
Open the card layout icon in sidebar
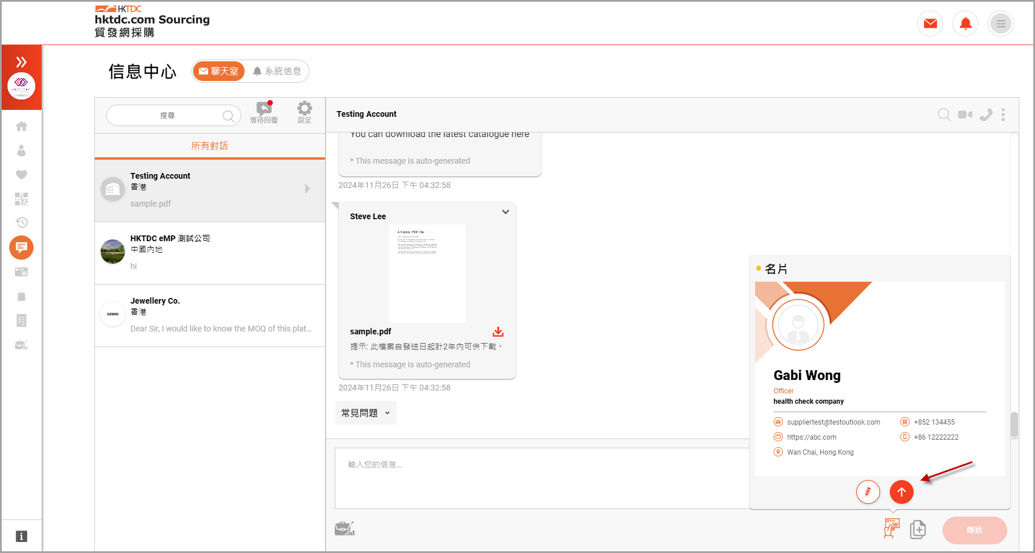pyautogui.click(x=21, y=272)
